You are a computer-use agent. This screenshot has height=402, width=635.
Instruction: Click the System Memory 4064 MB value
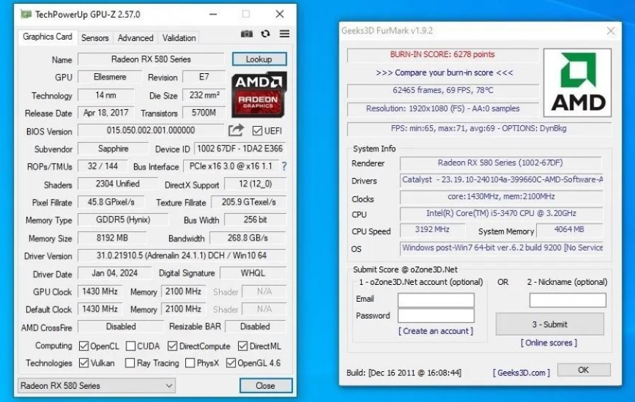[x=569, y=229]
